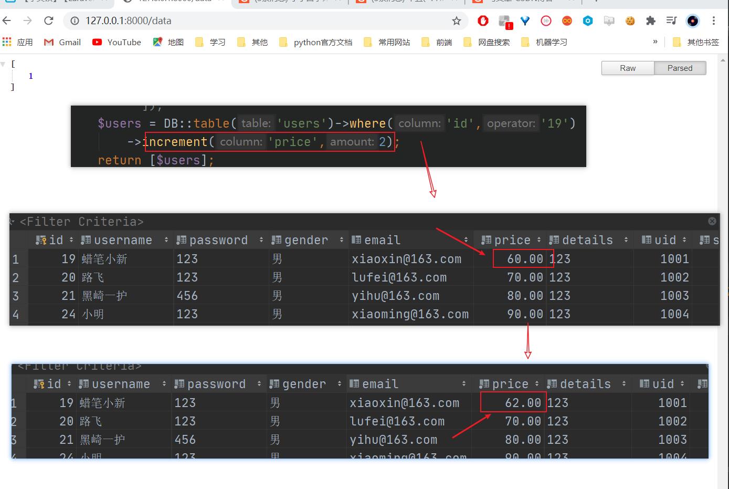
Task: Open the cookie editor extension
Action: (630, 20)
